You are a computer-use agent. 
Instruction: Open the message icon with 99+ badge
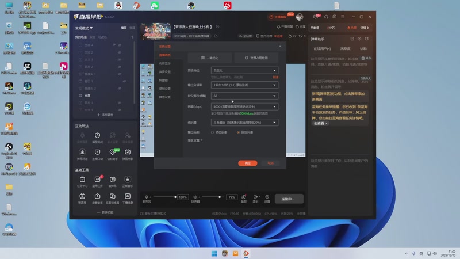coord(316,17)
